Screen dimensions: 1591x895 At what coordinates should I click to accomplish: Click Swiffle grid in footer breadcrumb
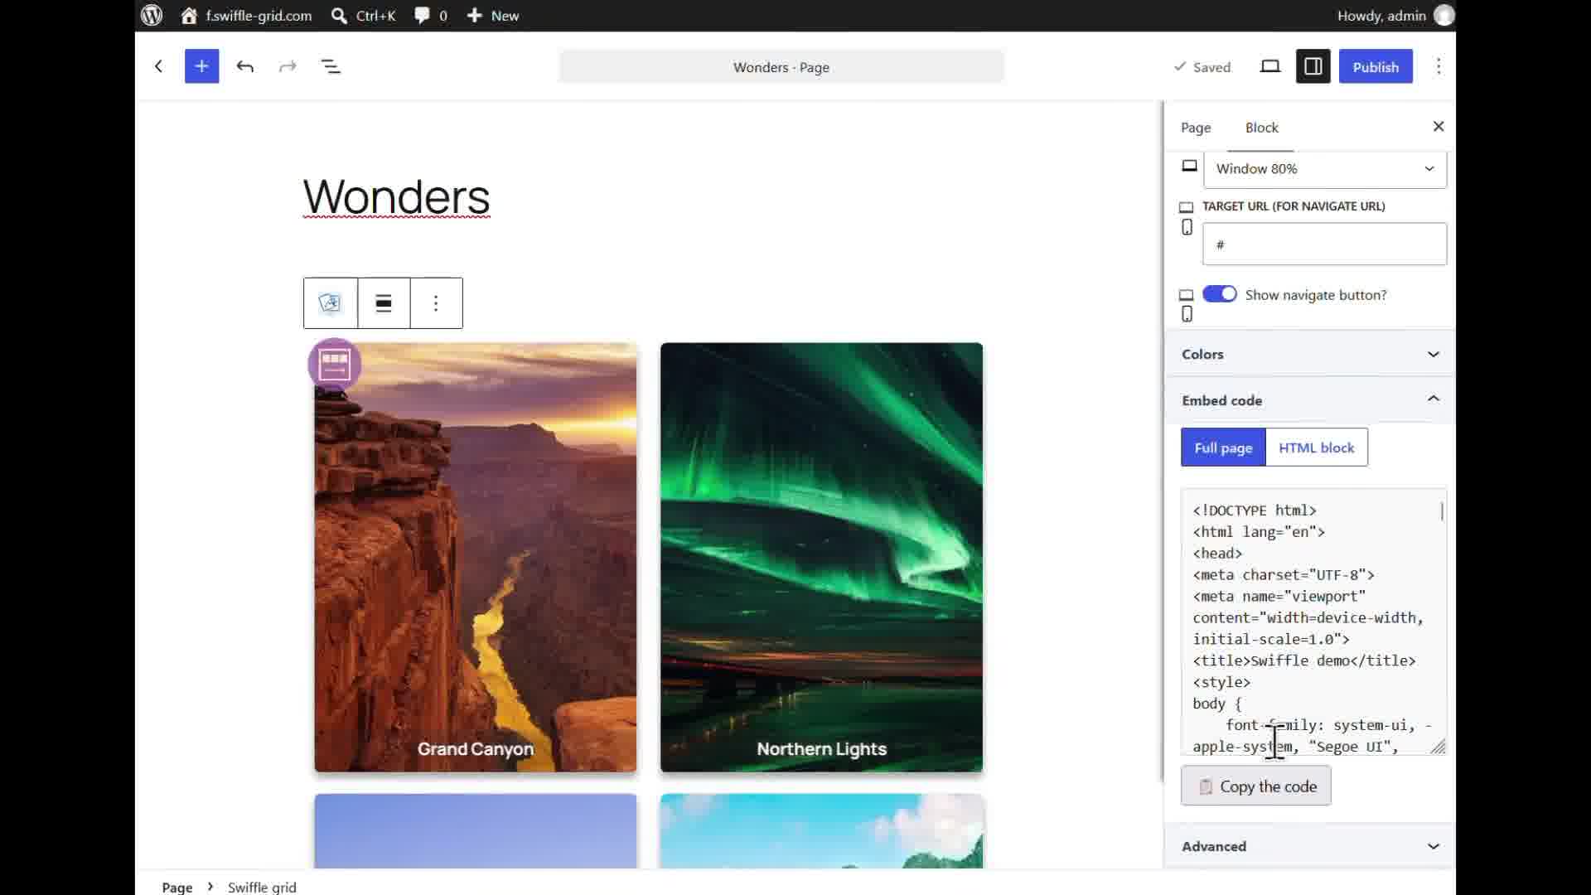pyautogui.click(x=262, y=887)
